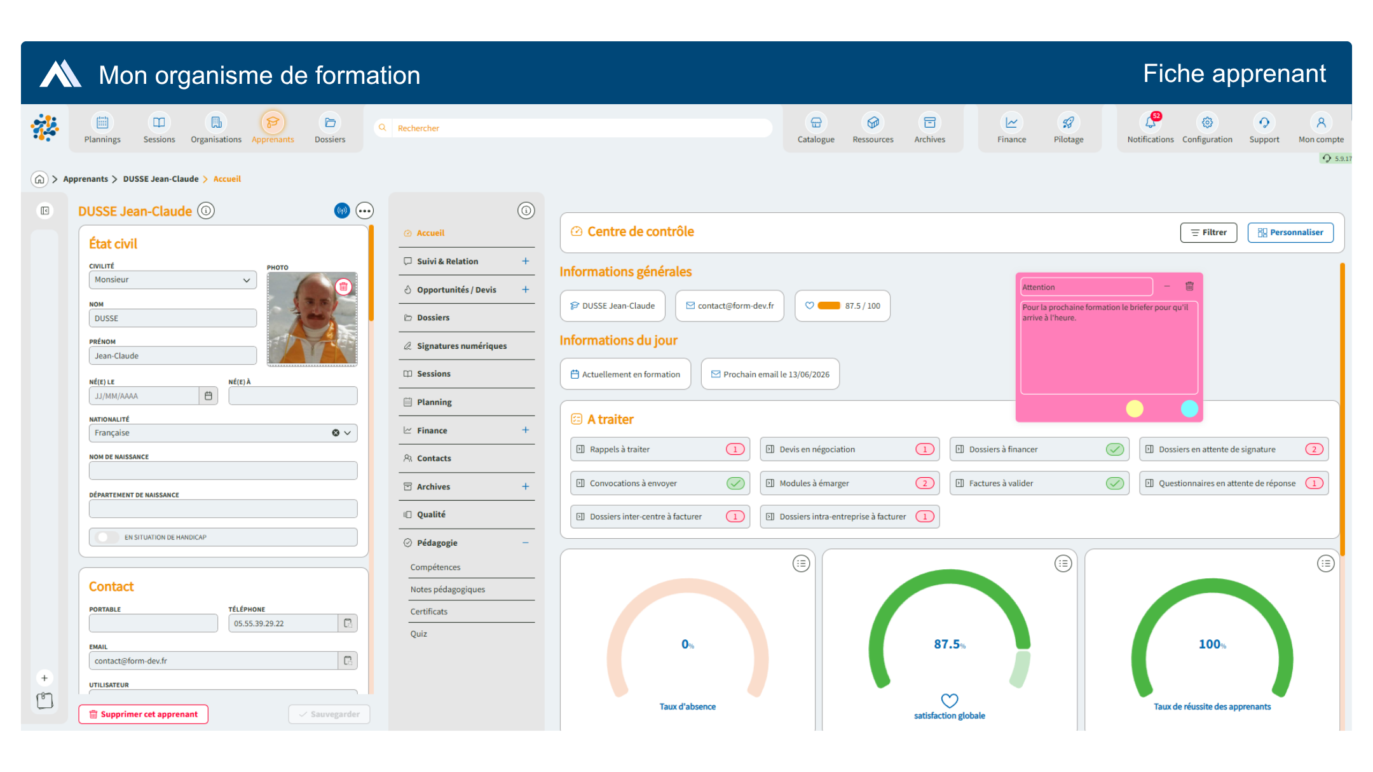Open the Nationalité dropdown arrow
1373x772 pixels.
pyautogui.click(x=348, y=433)
